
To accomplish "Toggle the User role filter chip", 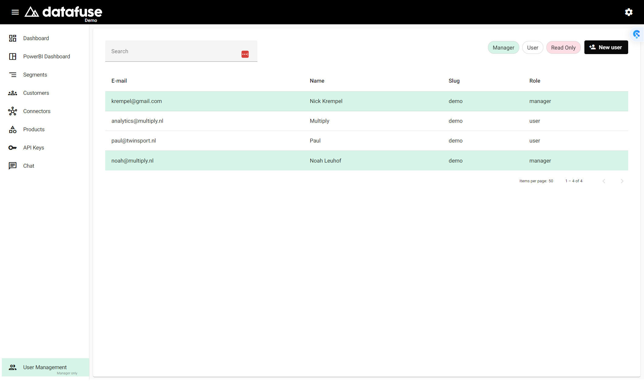I will click(x=533, y=47).
